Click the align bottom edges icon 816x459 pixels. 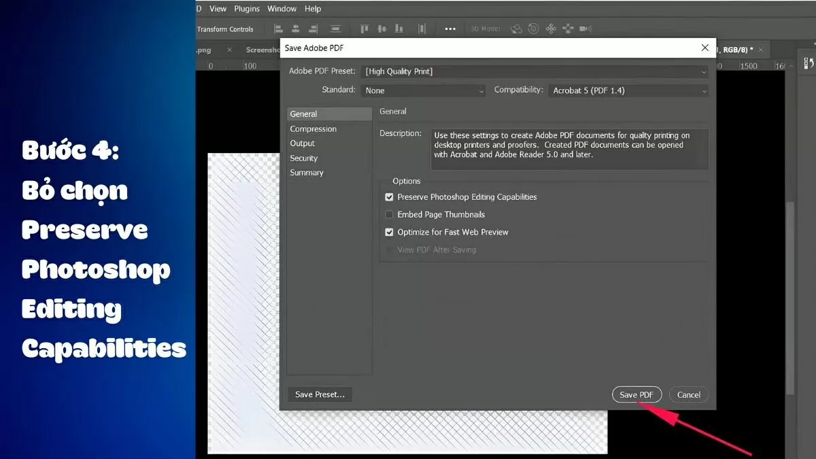[399, 29]
